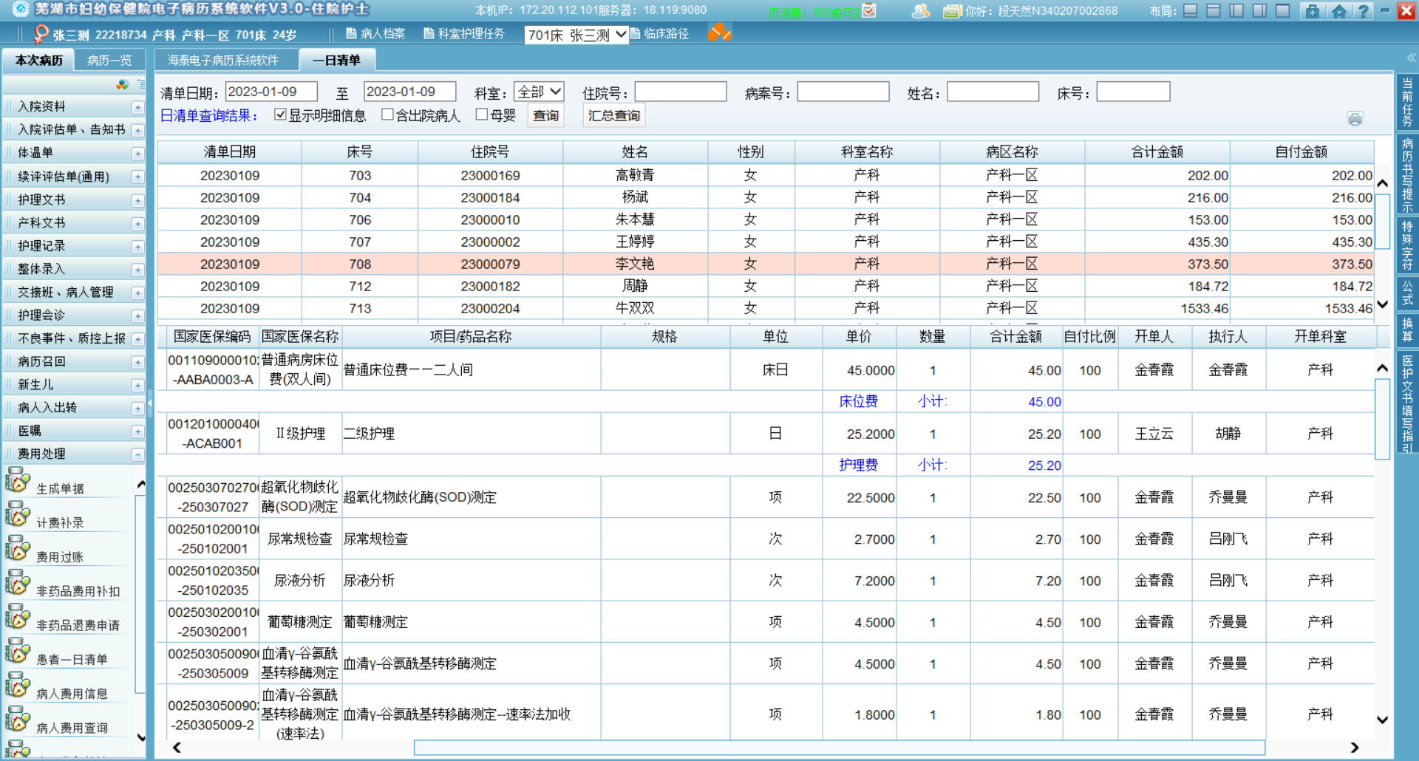Click the 查询 button
The image size is (1419, 761).
point(545,116)
